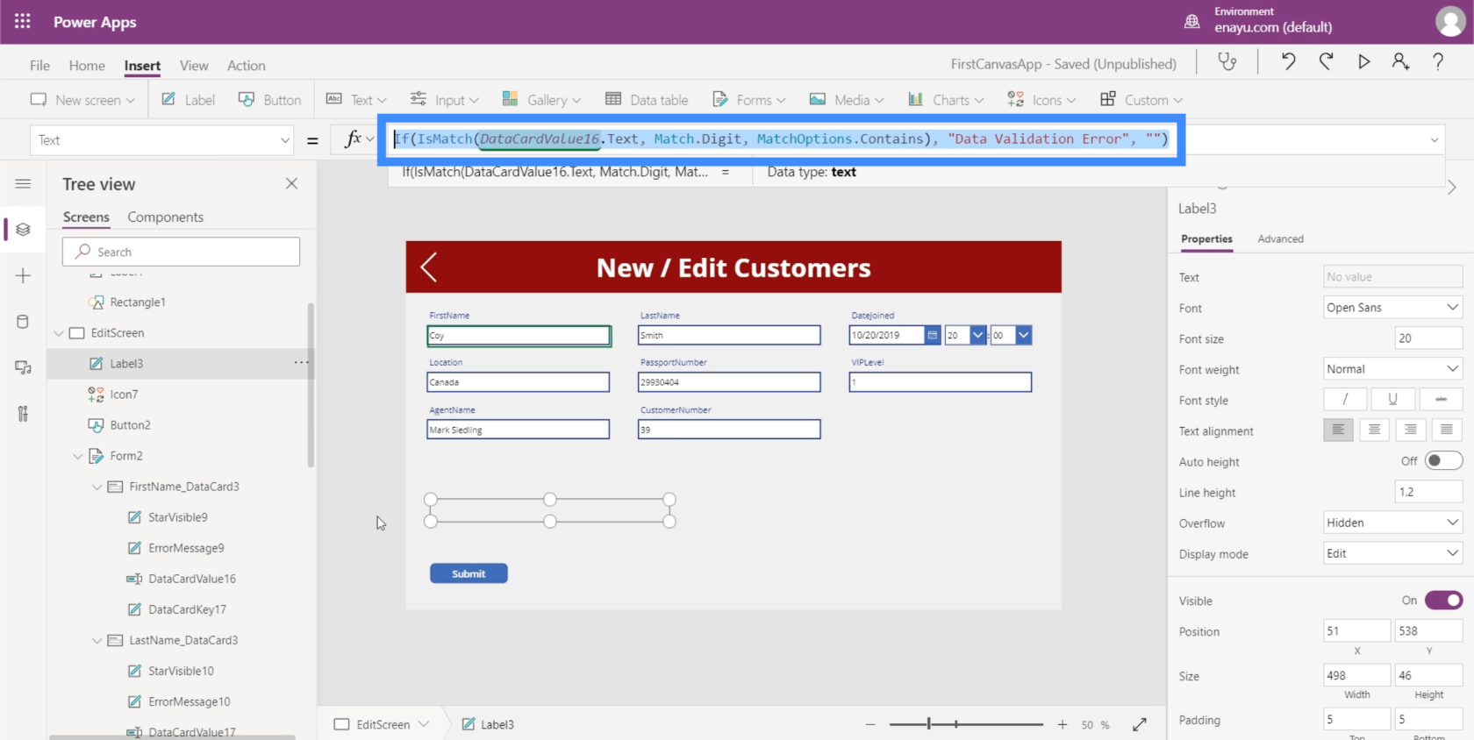Insert a New screen
Image resolution: width=1474 pixels, height=740 pixels.
pyautogui.click(x=82, y=99)
